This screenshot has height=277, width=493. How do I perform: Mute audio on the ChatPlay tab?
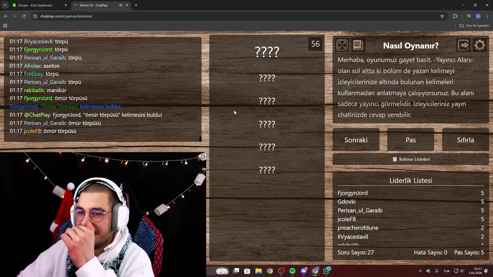(121, 5)
